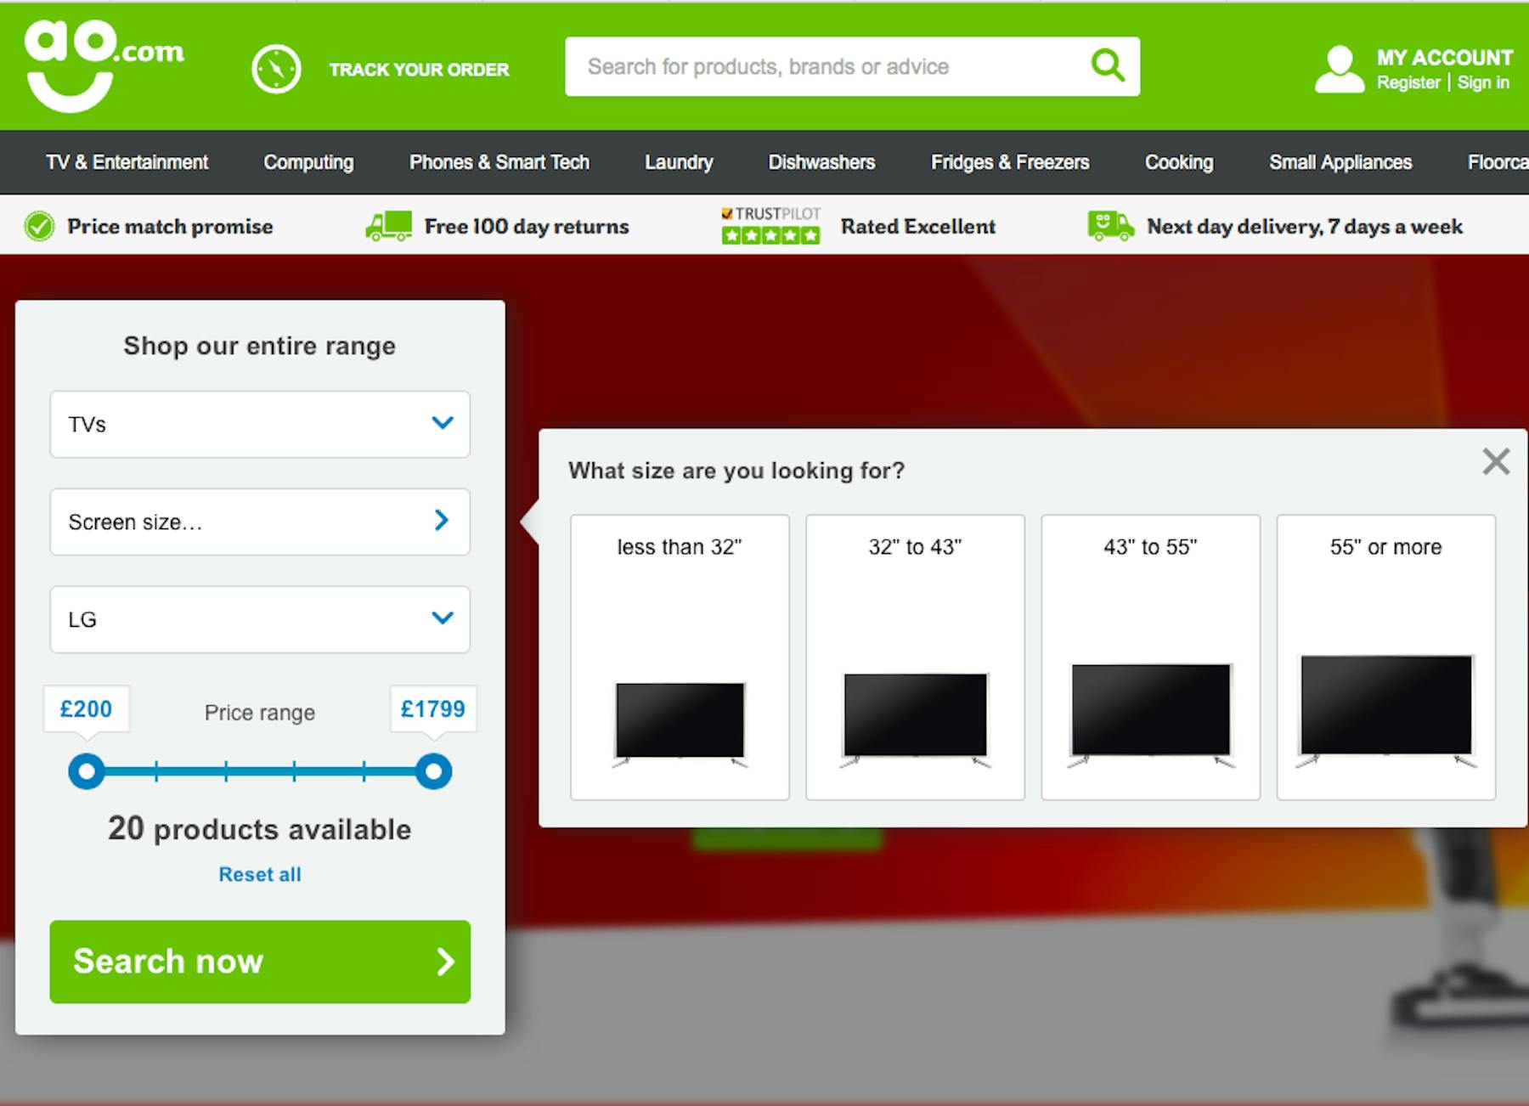The height and width of the screenshot is (1106, 1529).
Task: Click the Price match promise checkmark icon
Action: [x=39, y=226]
